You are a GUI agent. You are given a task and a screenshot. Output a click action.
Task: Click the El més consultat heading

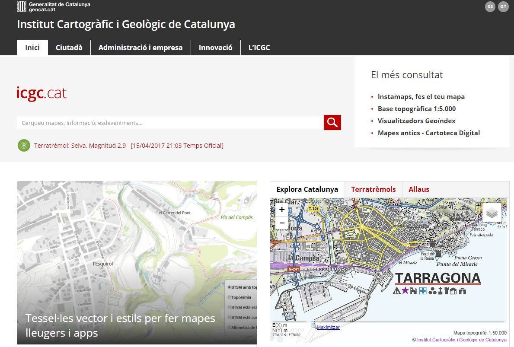tap(407, 75)
